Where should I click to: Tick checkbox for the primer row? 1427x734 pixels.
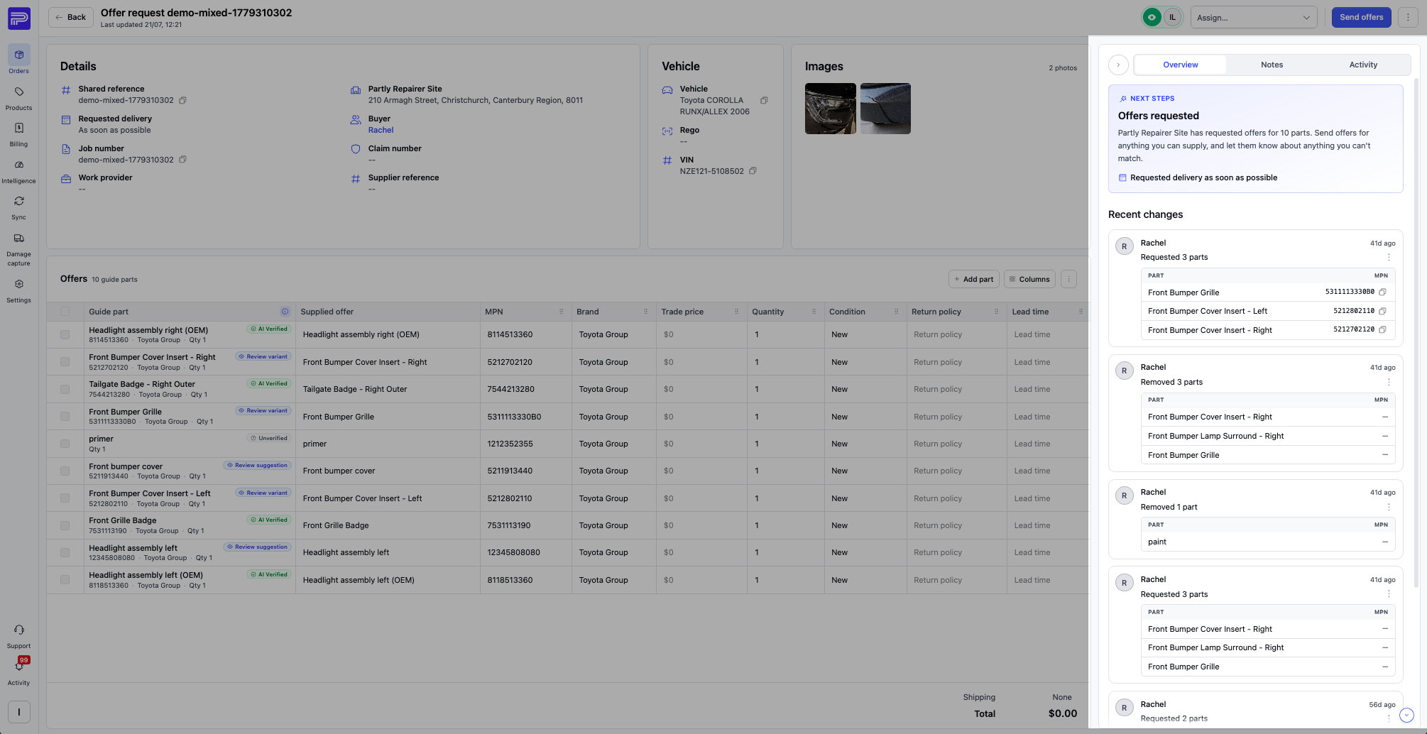coord(65,444)
